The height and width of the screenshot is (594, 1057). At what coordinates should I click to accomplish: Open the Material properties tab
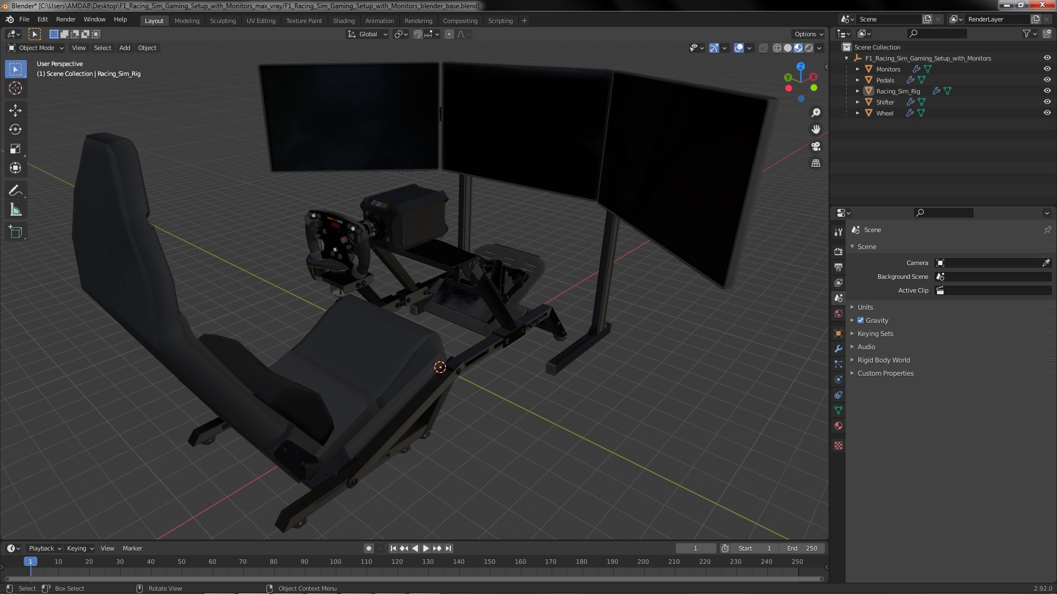point(838,426)
